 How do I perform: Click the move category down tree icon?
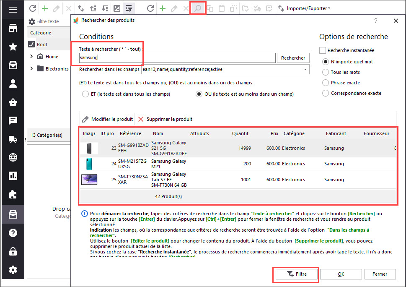pyautogui.click(x=105, y=8)
